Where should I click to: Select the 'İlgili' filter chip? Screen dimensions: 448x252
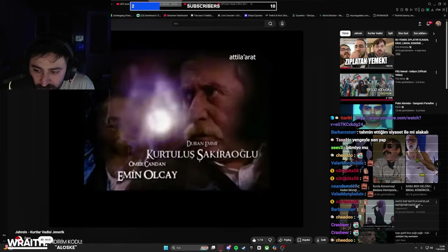coord(390,33)
